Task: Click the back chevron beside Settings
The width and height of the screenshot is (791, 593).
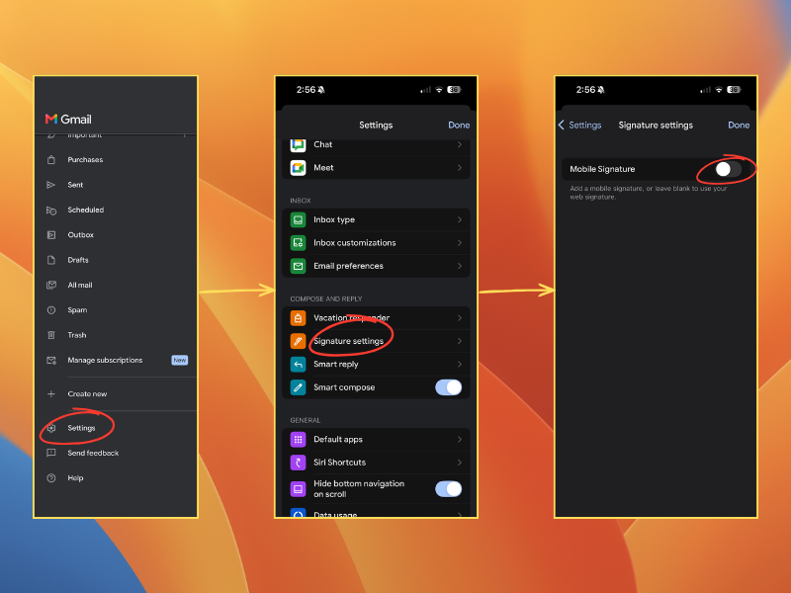Action: pyautogui.click(x=562, y=126)
